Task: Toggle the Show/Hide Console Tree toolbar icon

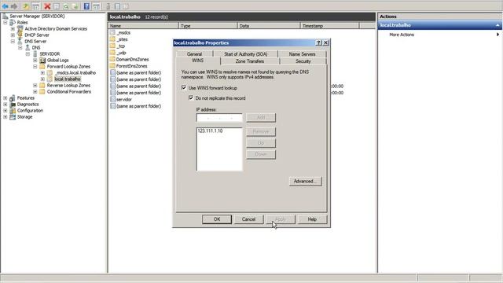Action: [35, 6]
